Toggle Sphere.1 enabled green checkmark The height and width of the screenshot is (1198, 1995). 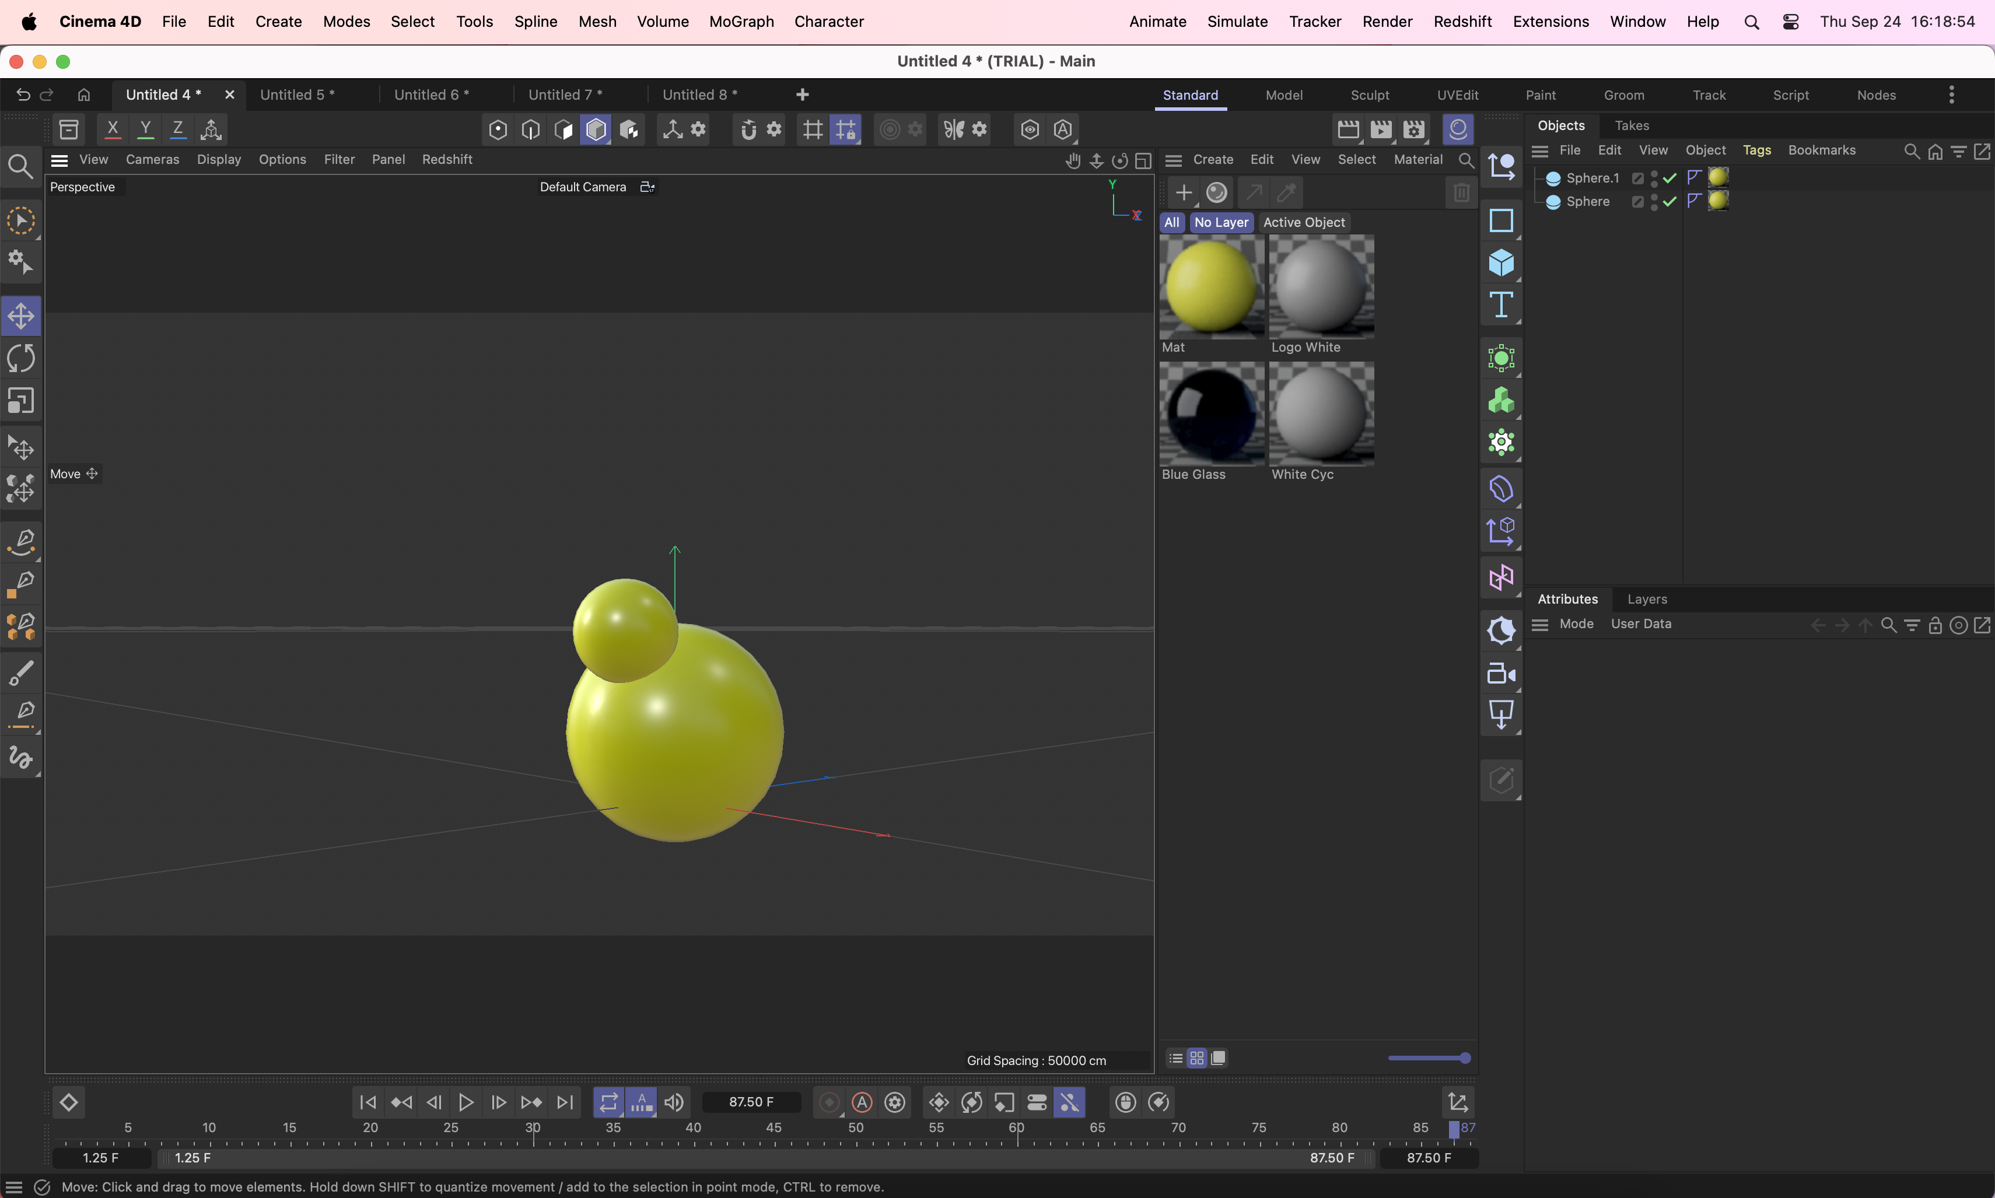[1671, 178]
